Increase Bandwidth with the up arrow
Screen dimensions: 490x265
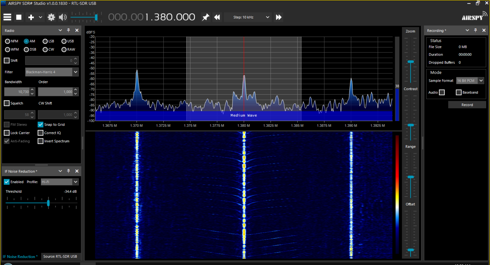pyautogui.click(x=32, y=90)
